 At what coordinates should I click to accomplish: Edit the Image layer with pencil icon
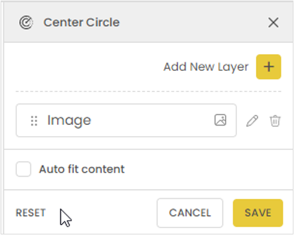[252, 121]
